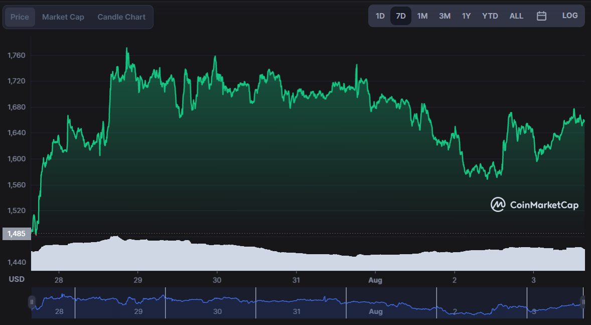Select the 7D time range

click(401, 16)
